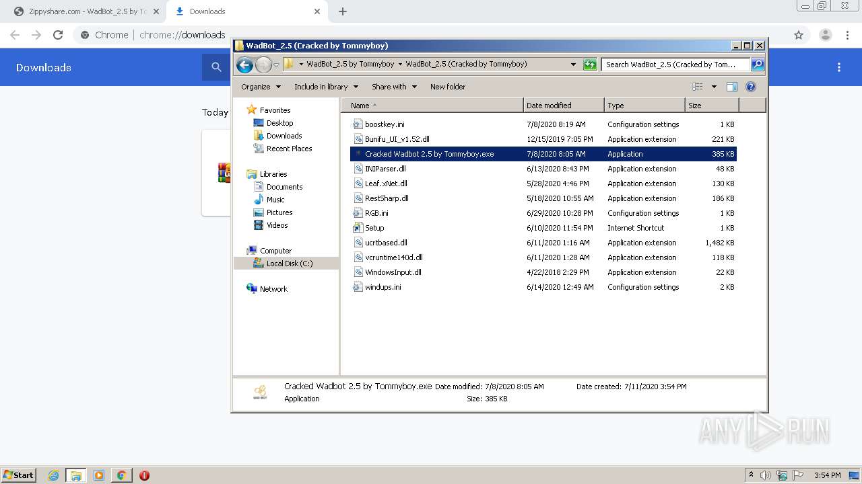The width and height of the screenshot is (862, 484).
Task: Open the Include in library menu
Action: [x=325, y=87]
